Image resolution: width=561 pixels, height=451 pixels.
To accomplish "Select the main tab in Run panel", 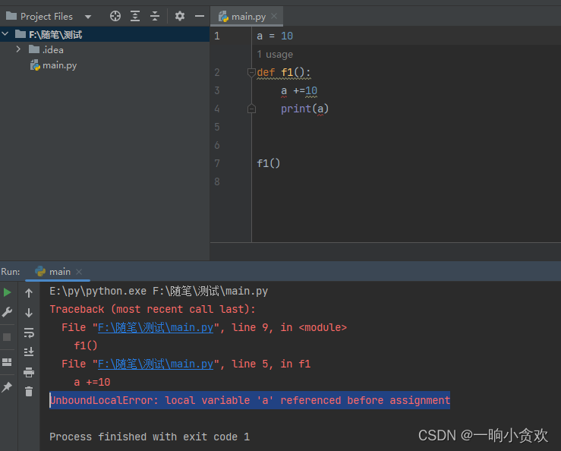I will pos(58,272).
